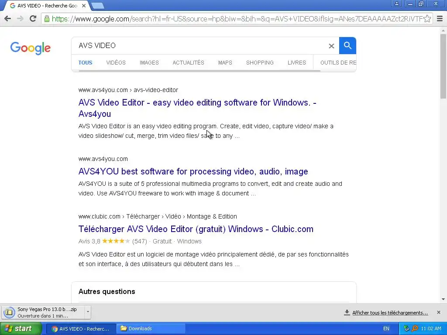Click www.avs4you.com › avs-video-editor breadcrumb
The image size is (447, 335).
click(128, 90)
